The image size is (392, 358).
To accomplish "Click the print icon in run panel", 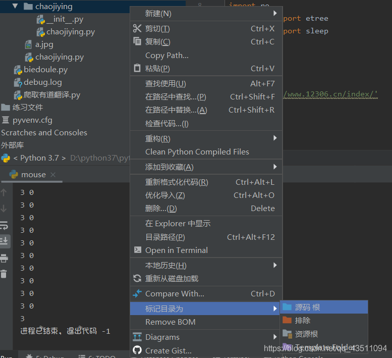I will pyautogui.click(x=4, y=258).
